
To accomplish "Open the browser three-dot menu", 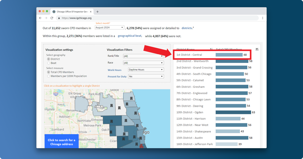I will (x=263, y=18).
